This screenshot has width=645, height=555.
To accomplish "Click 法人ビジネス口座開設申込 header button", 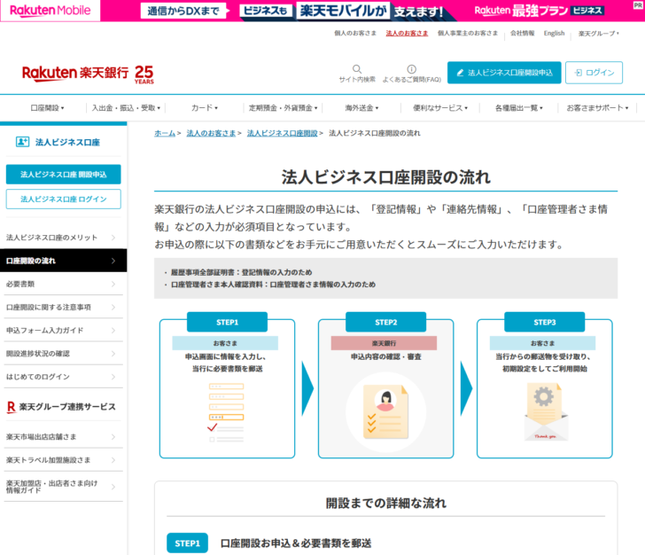I will click(x=504, y=73).
